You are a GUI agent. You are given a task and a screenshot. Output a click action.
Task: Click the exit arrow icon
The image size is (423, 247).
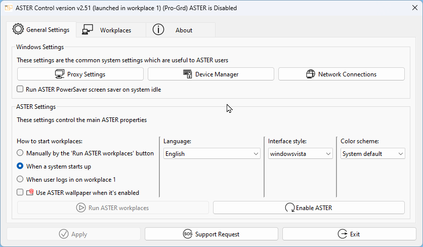(x=342, y=234)
